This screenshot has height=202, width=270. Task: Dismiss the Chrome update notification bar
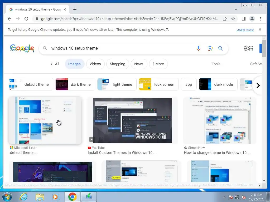[x=260, y=29]
